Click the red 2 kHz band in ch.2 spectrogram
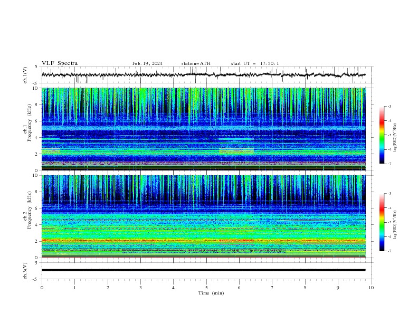The image size is (418, 323). pos(204,241)
